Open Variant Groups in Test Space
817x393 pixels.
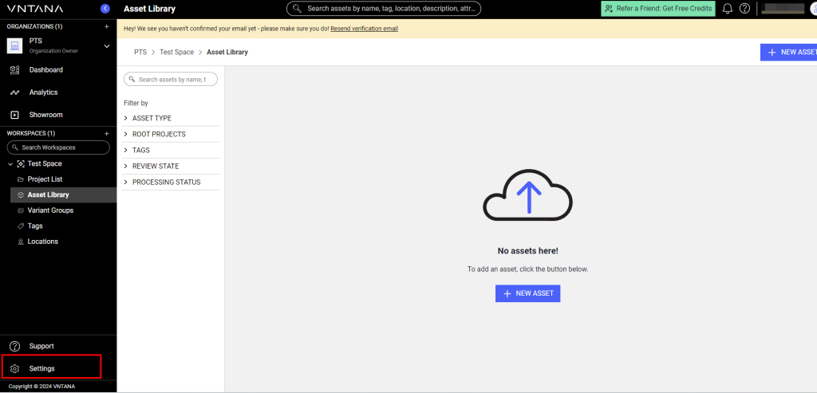50,210
